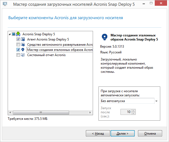Uncheck the Агент Acronis Snap Deploy 5 checkbox

pos(18,39)
